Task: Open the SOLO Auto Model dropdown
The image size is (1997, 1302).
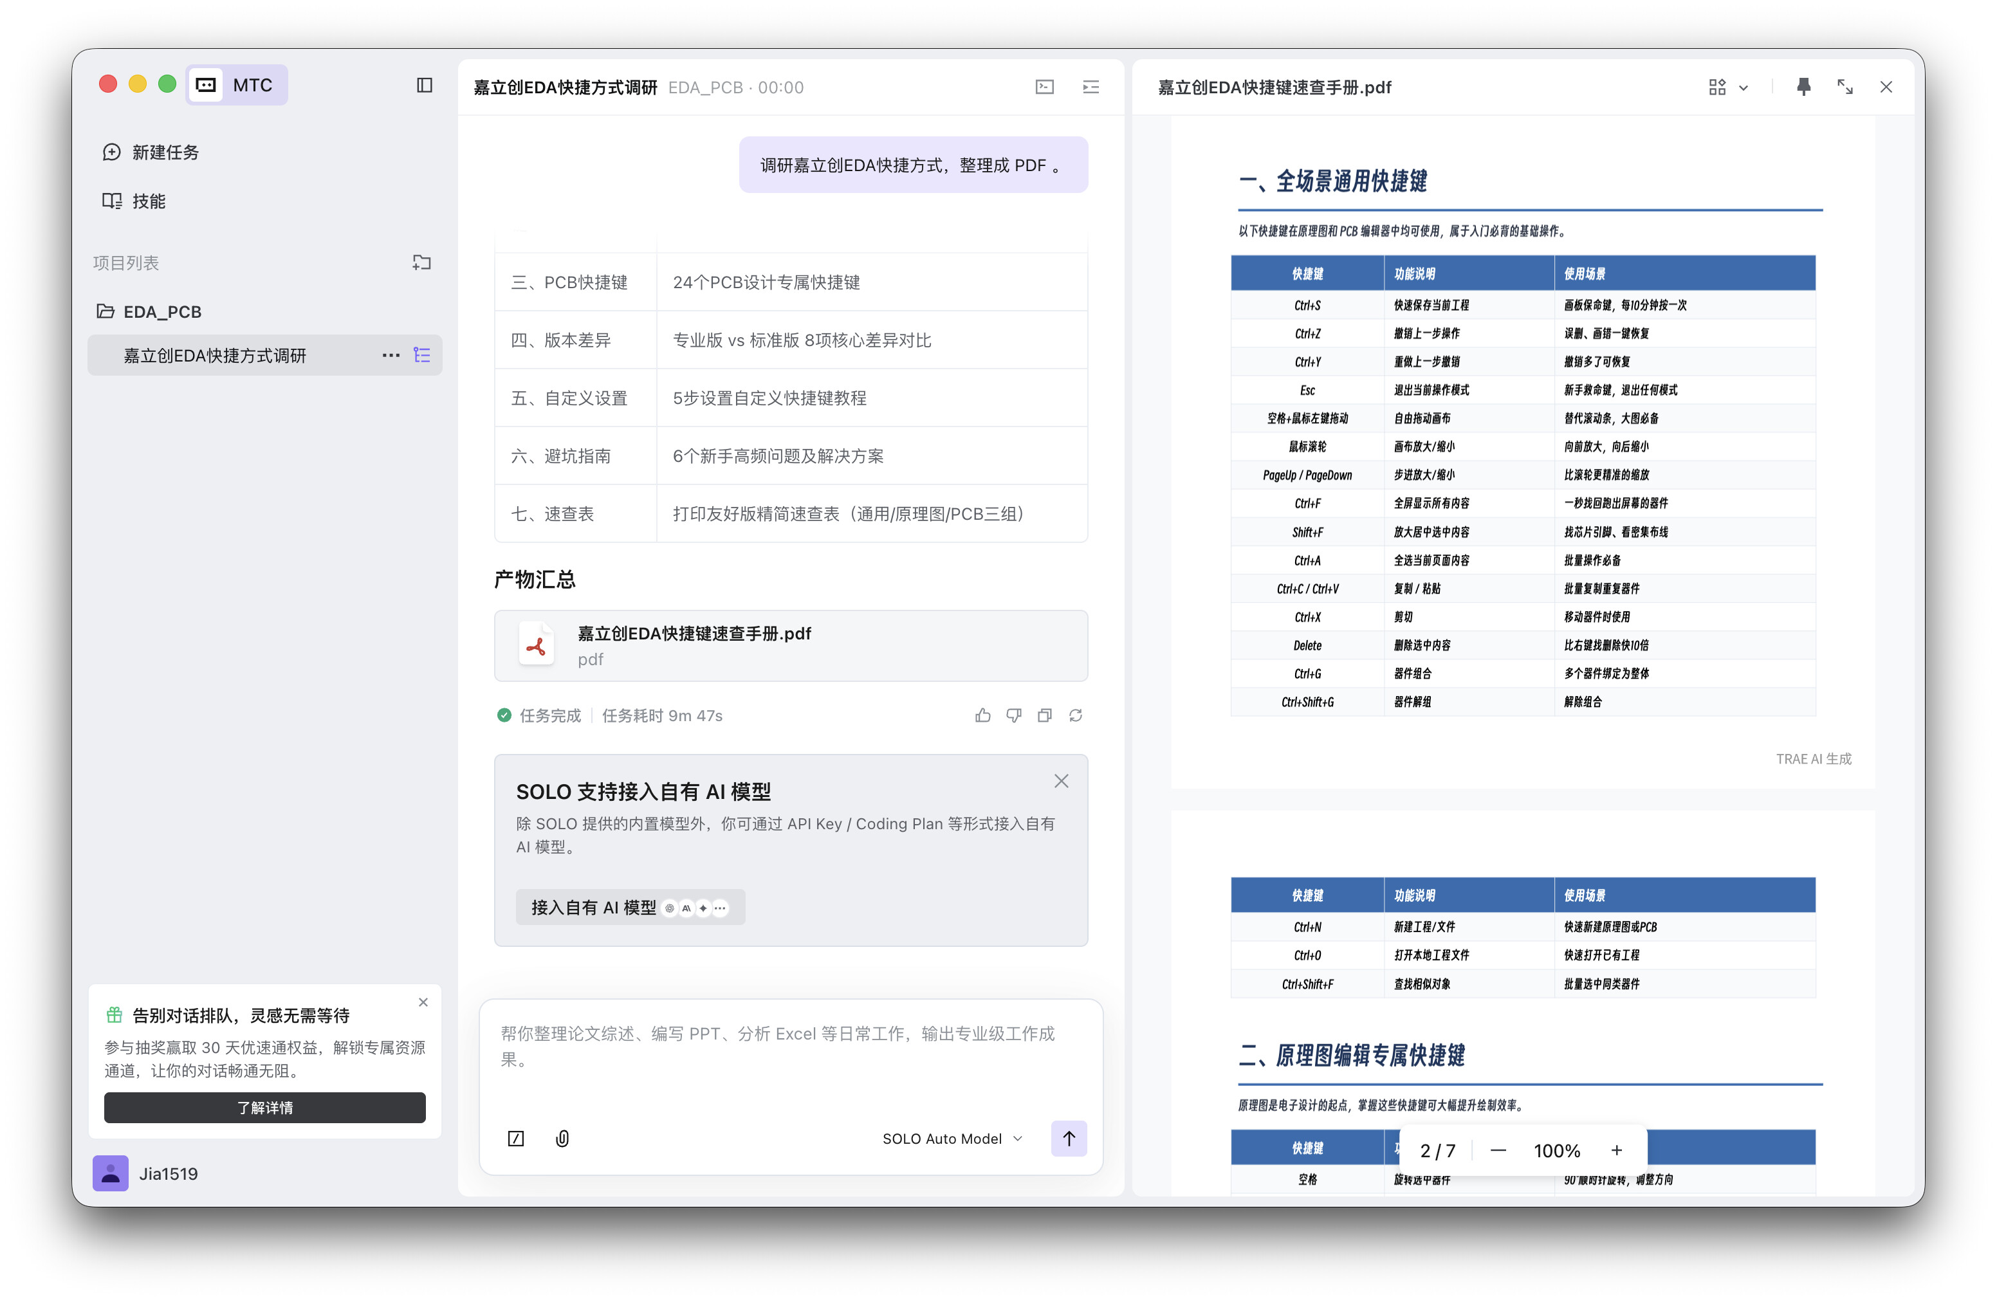Action: [x=952, y=1139]
